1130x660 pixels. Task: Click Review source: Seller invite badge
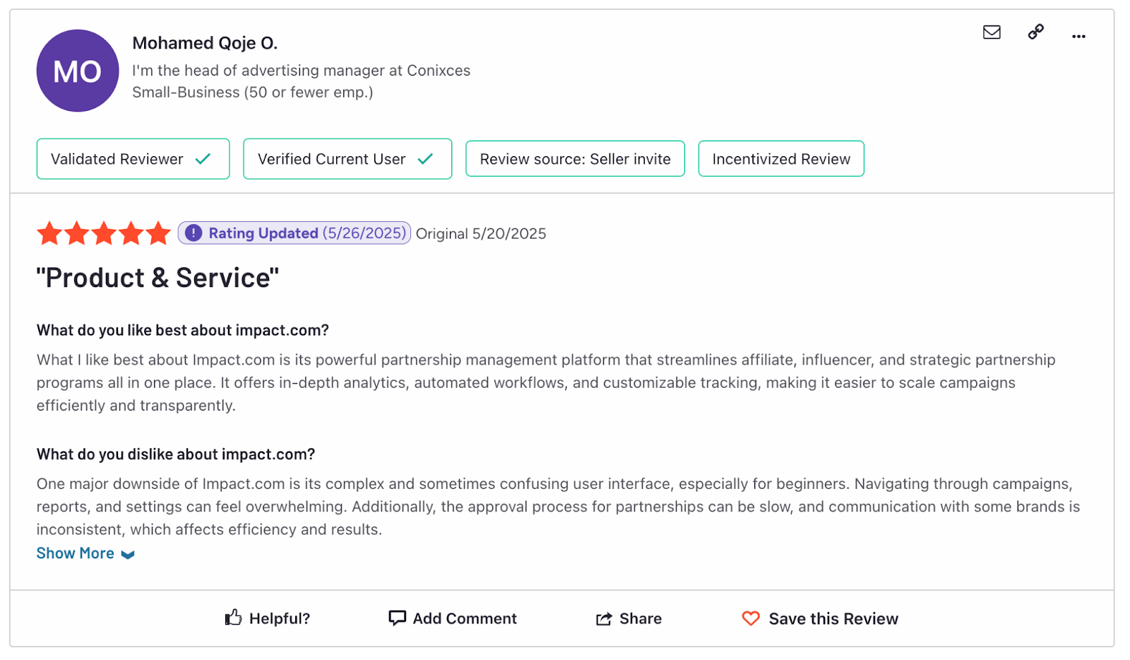(575, 159)
